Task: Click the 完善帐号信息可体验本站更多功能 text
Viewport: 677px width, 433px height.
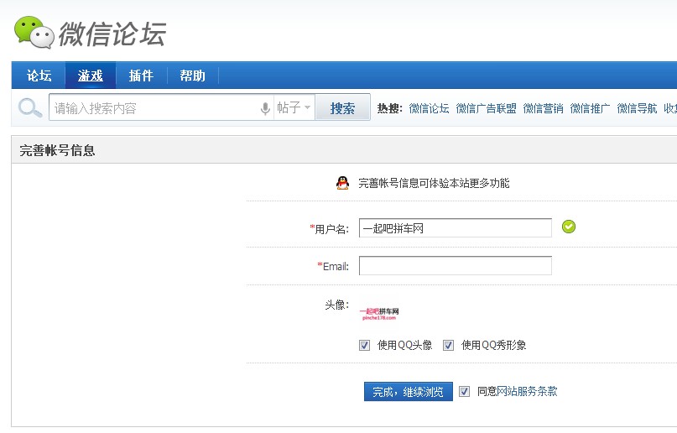Action: click(434, 183)
